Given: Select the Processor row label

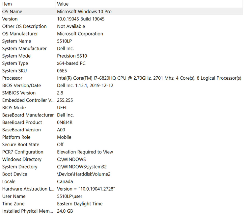Looking at the screenshot, I should coord(12,78).
